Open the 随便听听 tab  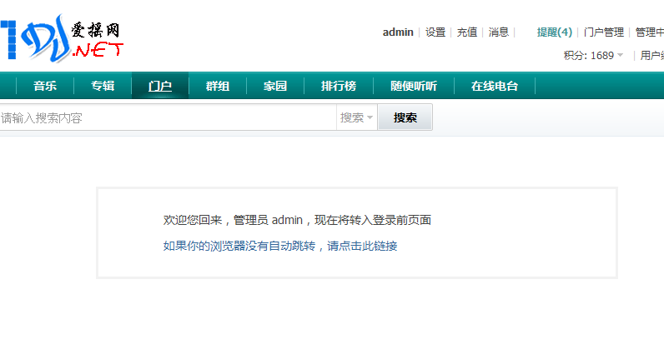[414, 86]
